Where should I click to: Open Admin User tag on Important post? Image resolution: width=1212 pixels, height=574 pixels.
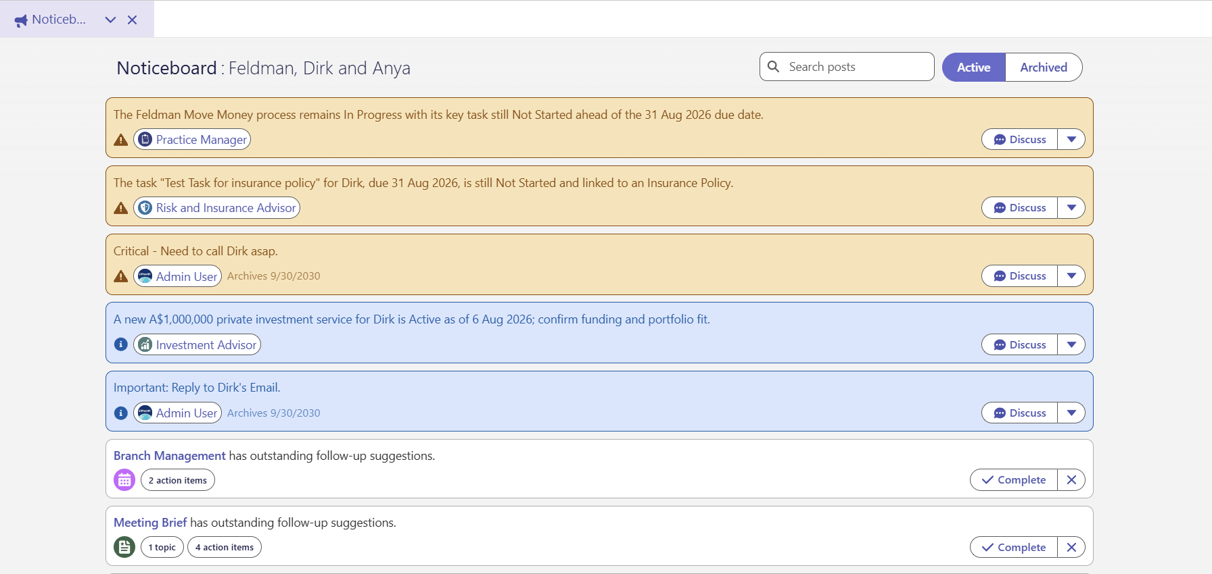tap(177, 413)
